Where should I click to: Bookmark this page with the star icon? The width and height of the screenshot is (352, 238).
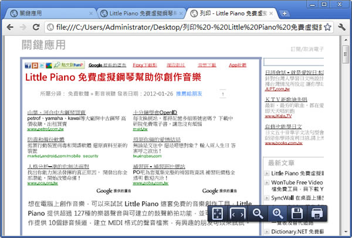pos(327,27)
